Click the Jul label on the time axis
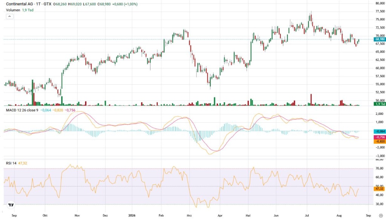This screenshot has height=219, width=386. point(307,215)
